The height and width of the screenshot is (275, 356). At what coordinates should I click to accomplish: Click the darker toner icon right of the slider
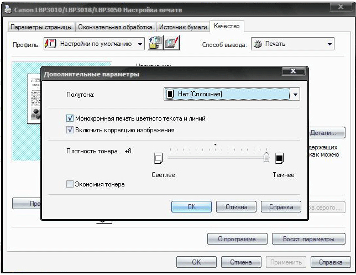[279, 158]
